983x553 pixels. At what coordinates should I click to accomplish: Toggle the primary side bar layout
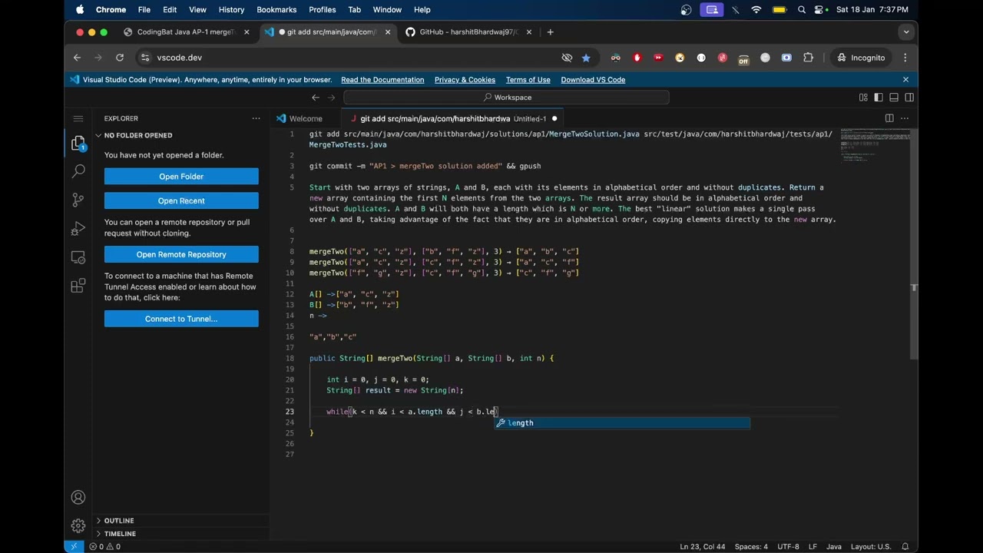879,98
